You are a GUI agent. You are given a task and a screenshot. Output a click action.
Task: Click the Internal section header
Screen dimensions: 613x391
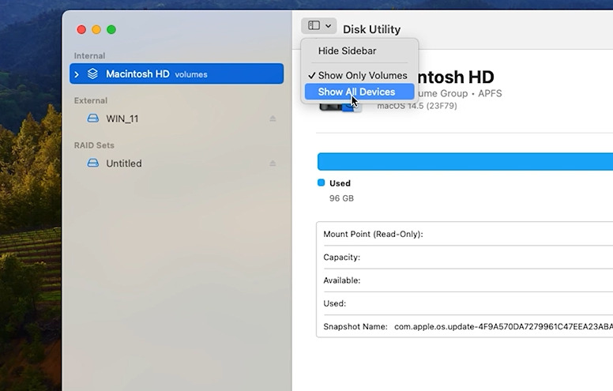coord(89,55)
